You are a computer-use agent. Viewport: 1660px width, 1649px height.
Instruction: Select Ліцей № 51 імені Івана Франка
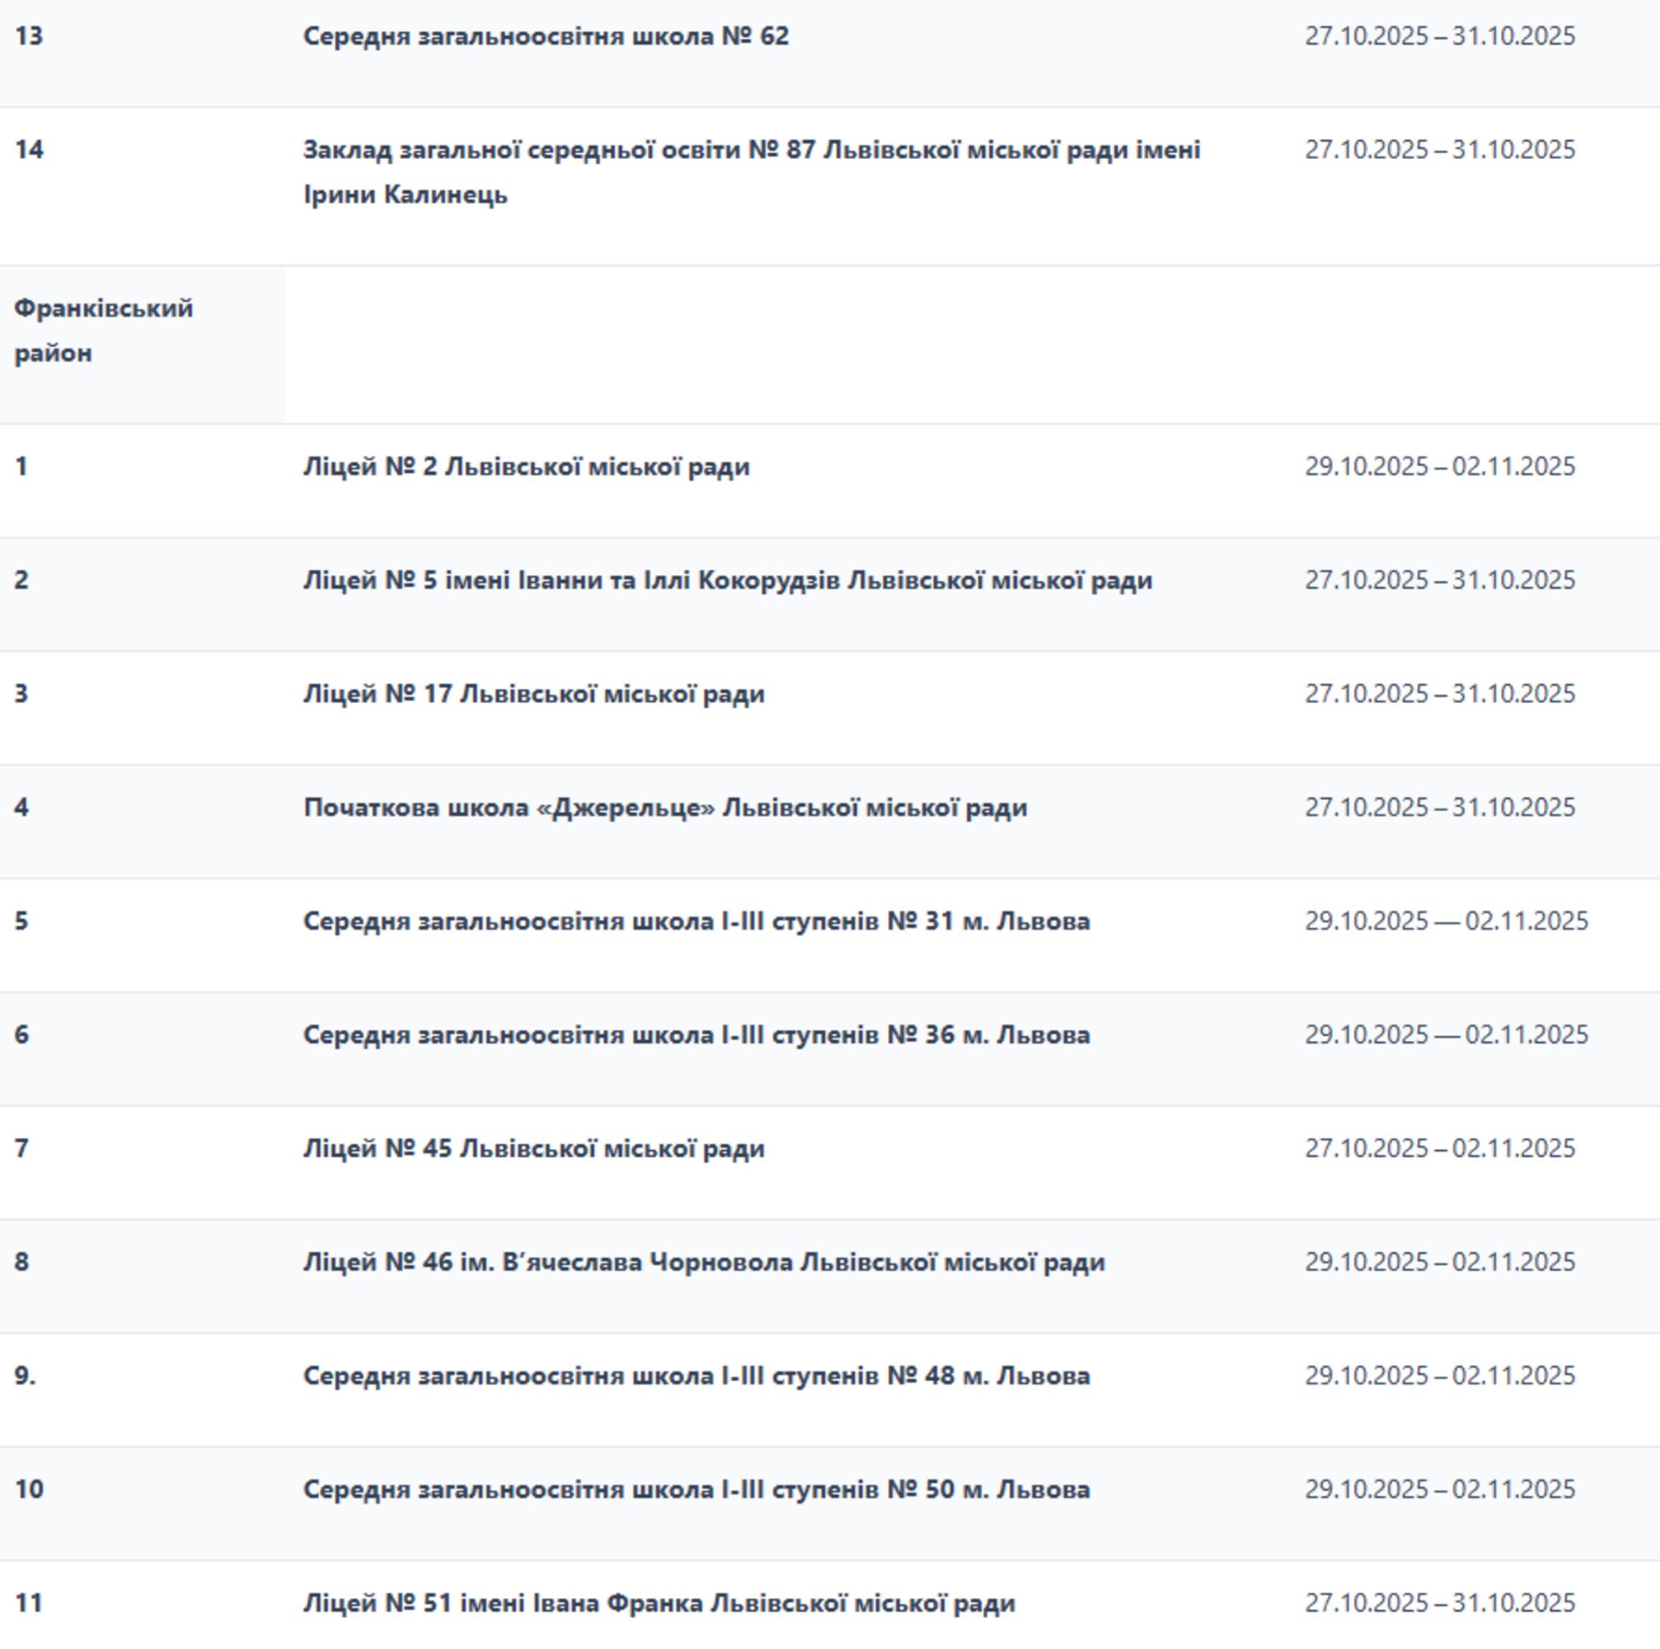tap(659, 1603)
